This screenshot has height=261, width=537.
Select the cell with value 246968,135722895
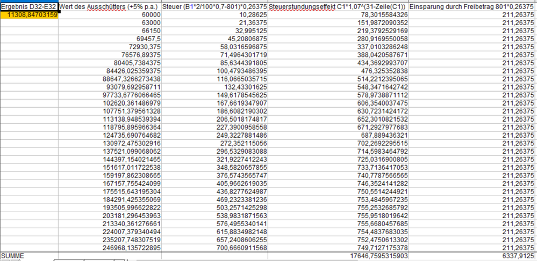(110, 248)
